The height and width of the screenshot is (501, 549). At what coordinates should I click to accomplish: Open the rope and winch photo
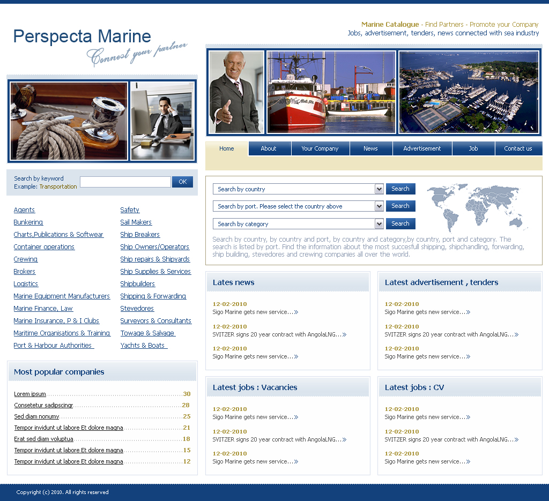coord(69,121)
